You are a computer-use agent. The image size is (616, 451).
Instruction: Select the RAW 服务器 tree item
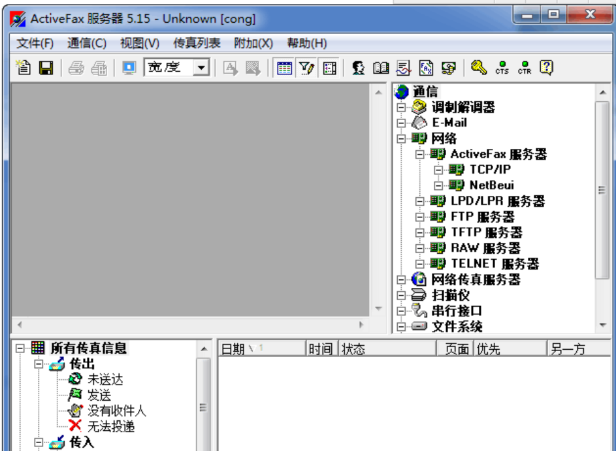[x=485, y=248]
